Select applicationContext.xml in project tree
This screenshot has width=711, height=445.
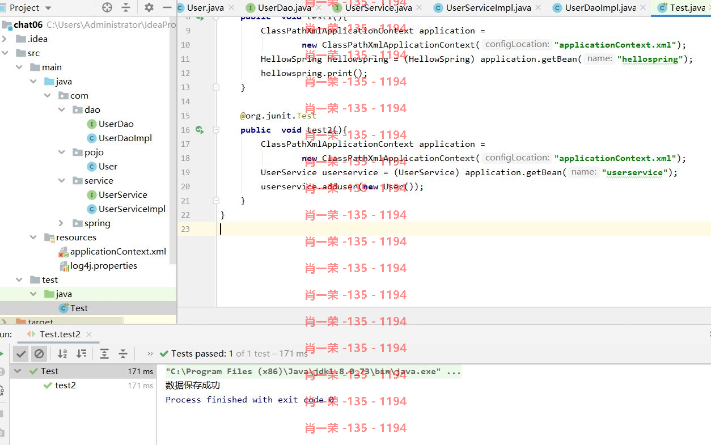tap(118, 252)
